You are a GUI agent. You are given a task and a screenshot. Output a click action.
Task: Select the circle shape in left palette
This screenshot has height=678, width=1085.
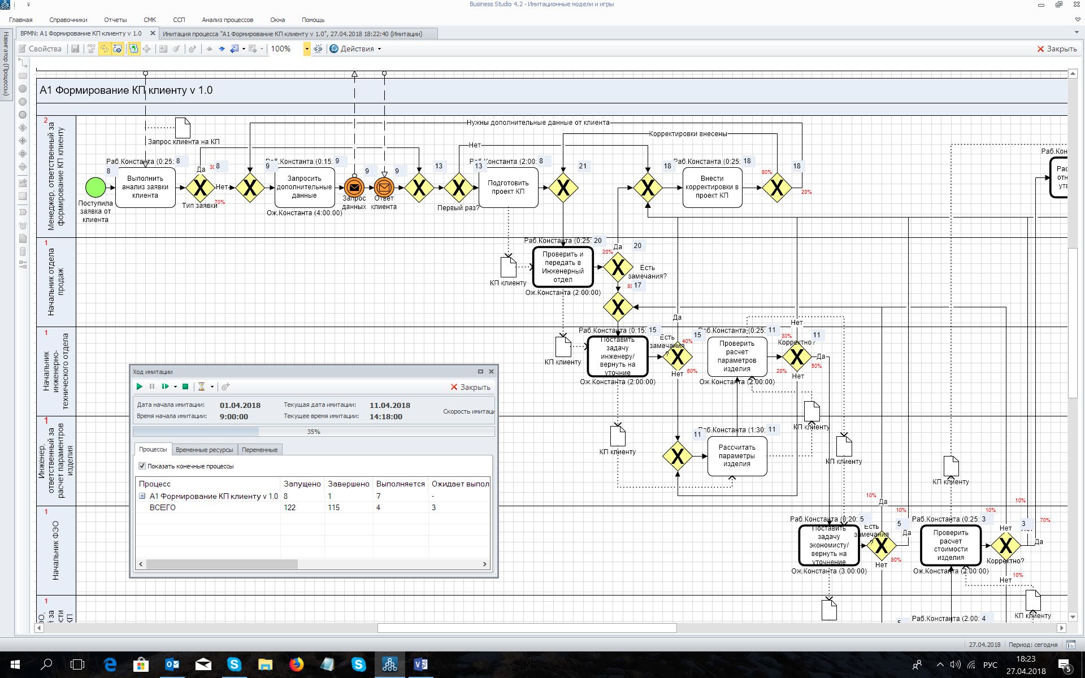[23, 89]
